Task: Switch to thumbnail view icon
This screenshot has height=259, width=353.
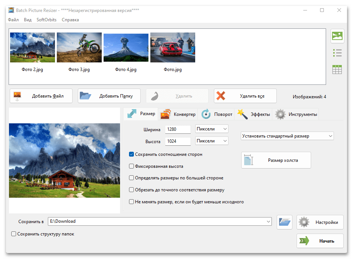Action: (337, 36)
